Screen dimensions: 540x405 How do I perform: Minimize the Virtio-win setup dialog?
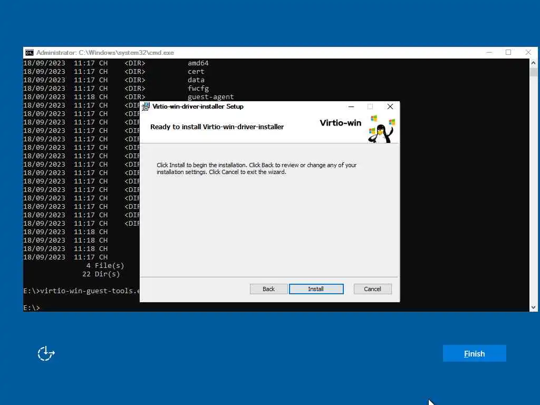[x=351, y=107]
